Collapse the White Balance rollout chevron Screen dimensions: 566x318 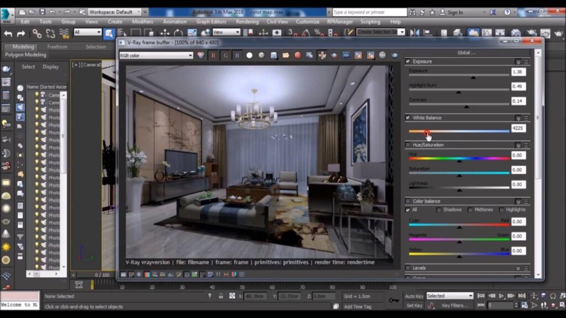click(518, 118)
